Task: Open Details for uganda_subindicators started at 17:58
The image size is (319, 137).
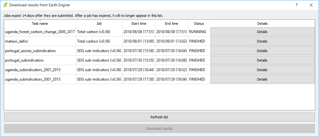Action: (x=262, y=79)
